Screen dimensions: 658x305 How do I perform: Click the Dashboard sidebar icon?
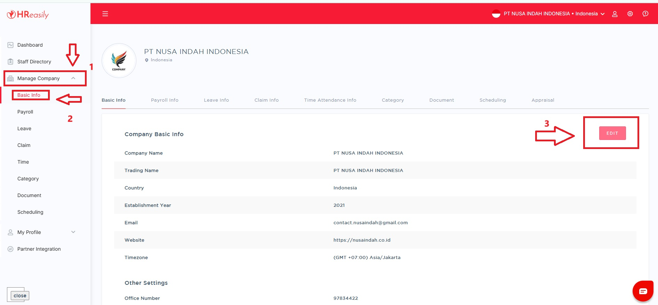(x=10, y=45)
